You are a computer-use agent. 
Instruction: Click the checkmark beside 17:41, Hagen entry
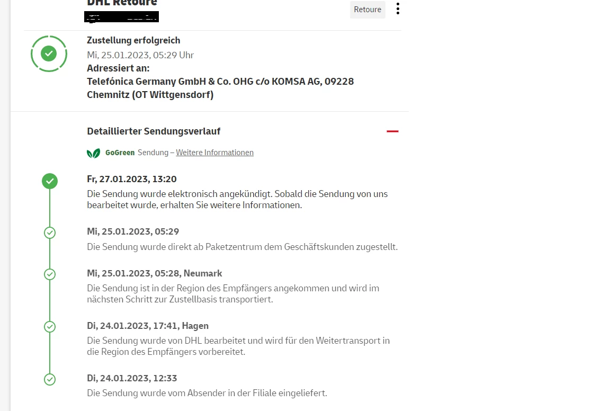coord(50,327)
